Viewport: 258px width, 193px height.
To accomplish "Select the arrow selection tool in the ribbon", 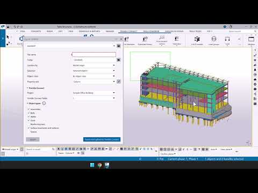I will point(8,37).
